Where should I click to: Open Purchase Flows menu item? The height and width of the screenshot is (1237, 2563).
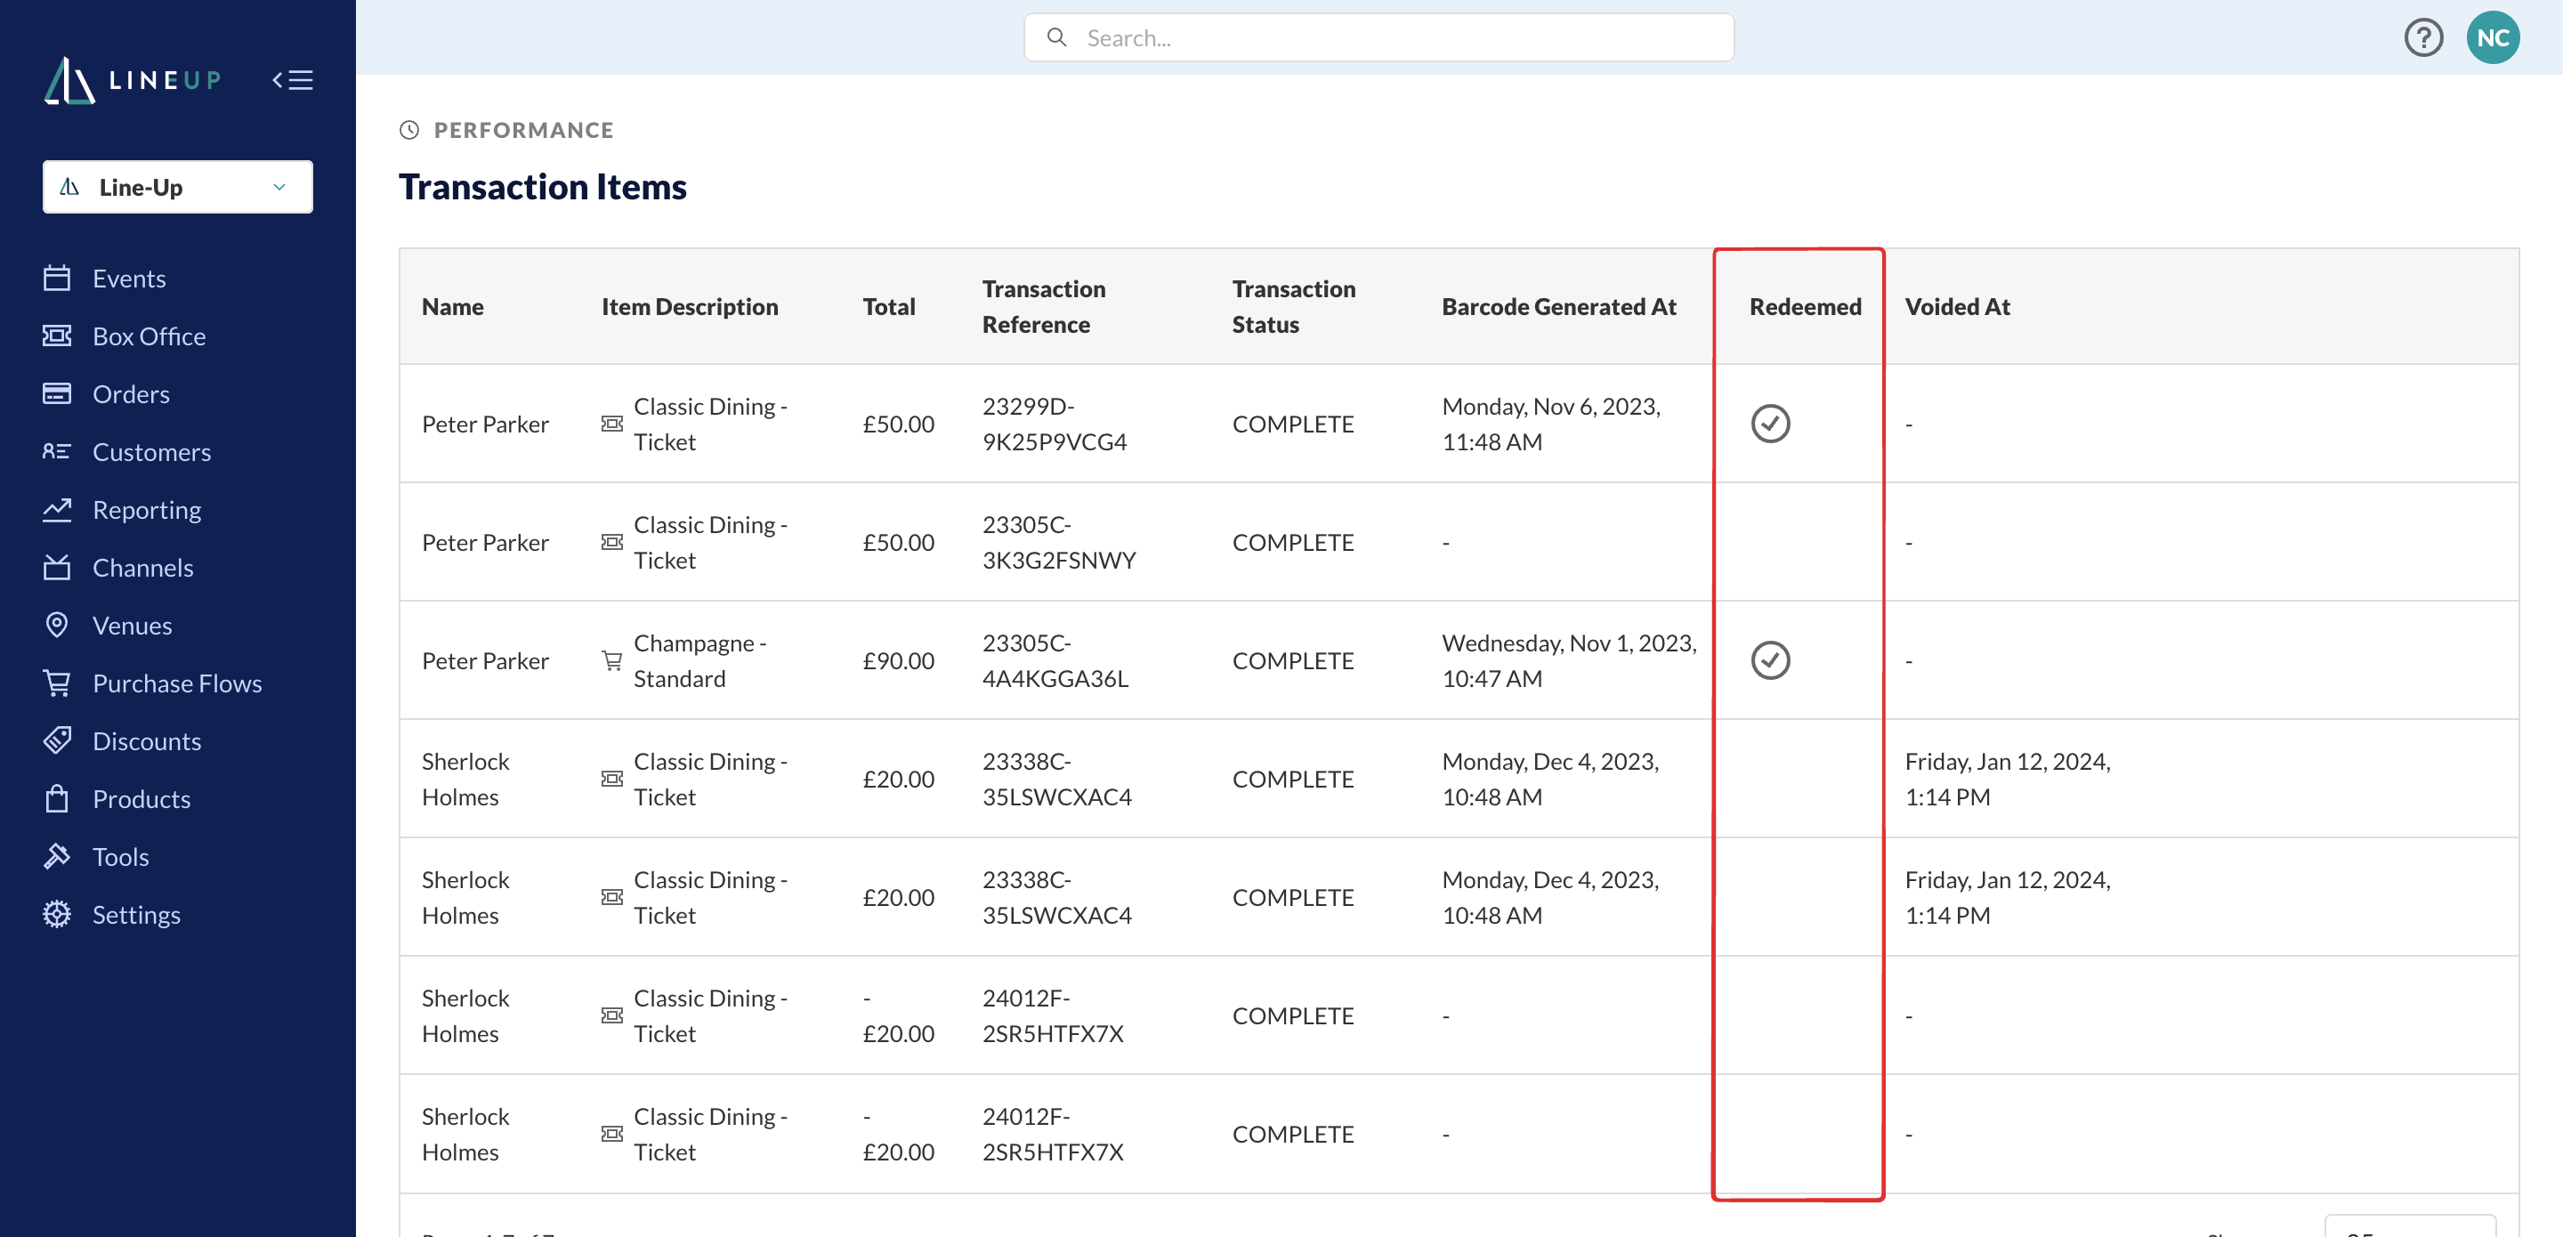click(177, 682)
